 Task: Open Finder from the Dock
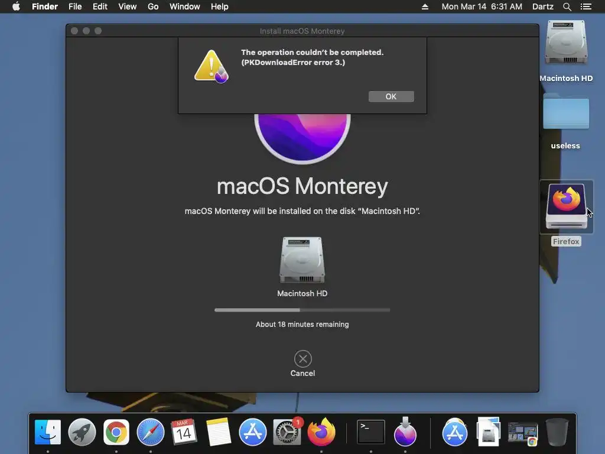(48, 432)
